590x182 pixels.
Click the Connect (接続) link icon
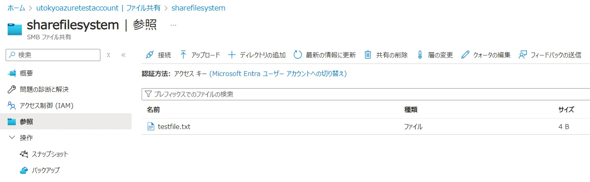(x=150, y=55)
